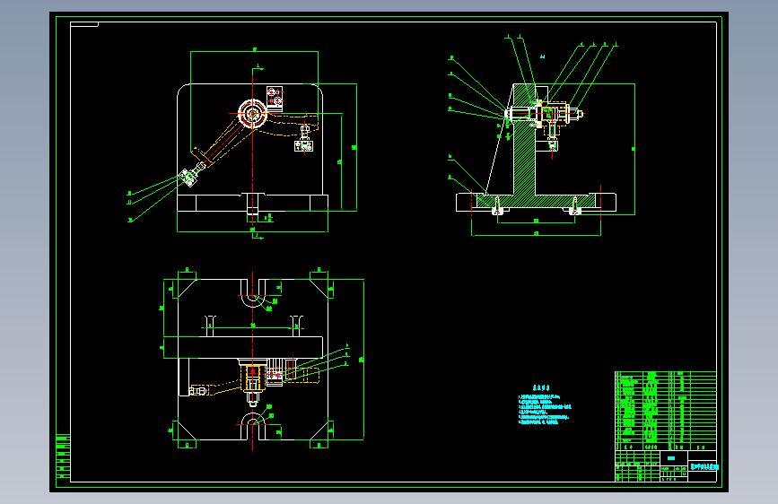Viewport: 778px width, 504px height.
Task: Click the cyan technical requirements notes block
Action: pyautogui.click(x=545, y=404)
